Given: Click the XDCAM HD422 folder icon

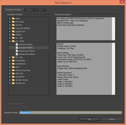Looking at the screenshot, I should pyautogui.click(x=13, y=80).
